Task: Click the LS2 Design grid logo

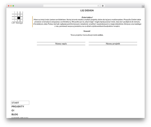Action: (17, 18)
